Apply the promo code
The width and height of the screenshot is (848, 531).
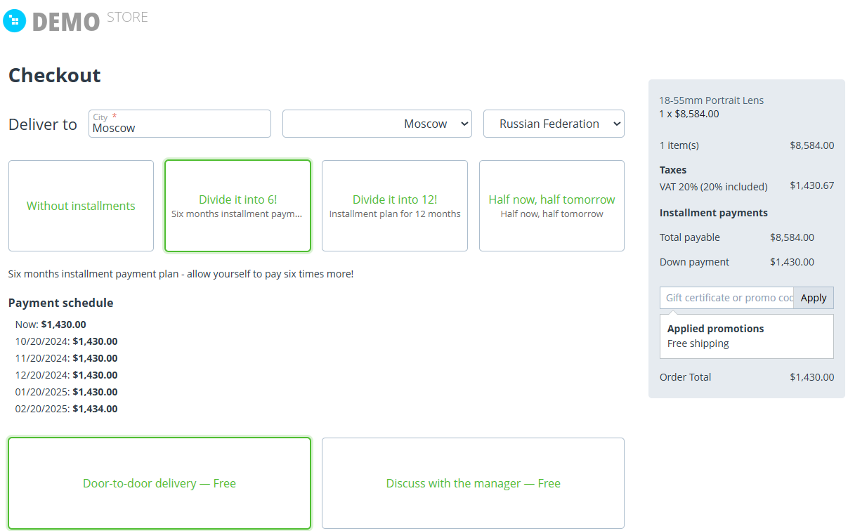tap(814, 298)
